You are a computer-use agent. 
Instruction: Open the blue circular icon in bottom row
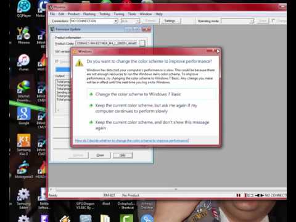click(x=147, y=218)
